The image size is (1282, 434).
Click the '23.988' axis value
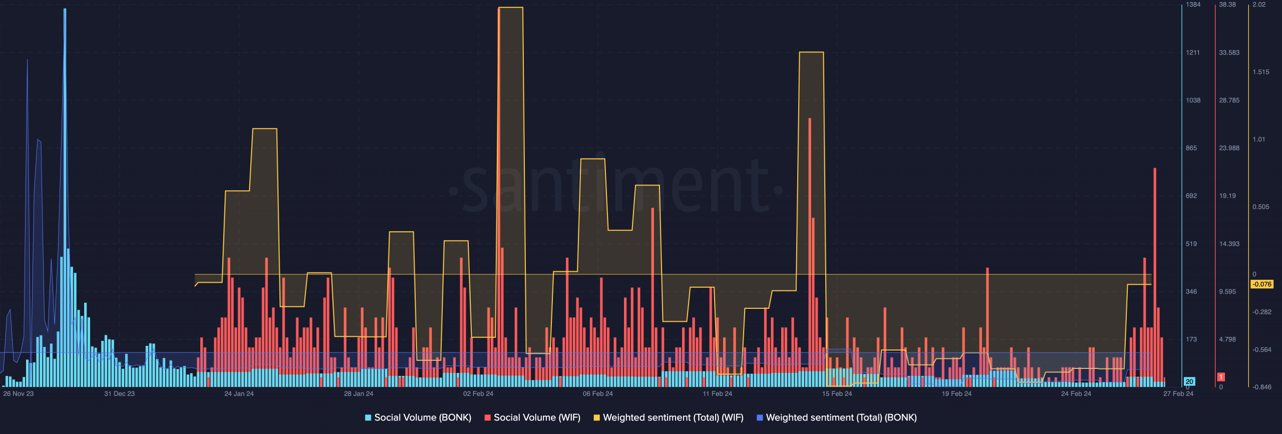pos(1229,148)
